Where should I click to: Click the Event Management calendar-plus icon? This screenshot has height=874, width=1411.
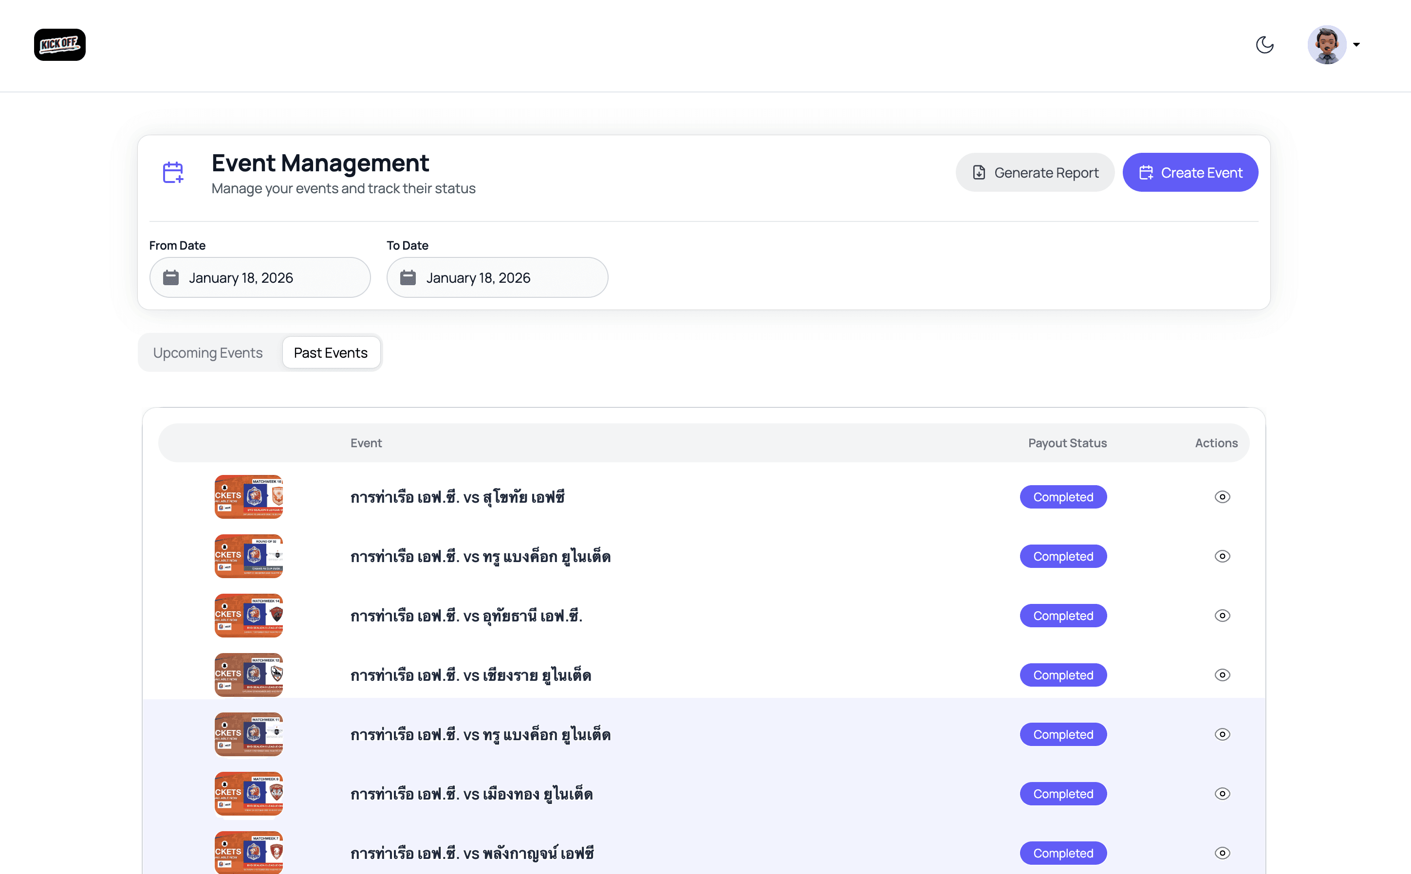(x=173, y=172)
